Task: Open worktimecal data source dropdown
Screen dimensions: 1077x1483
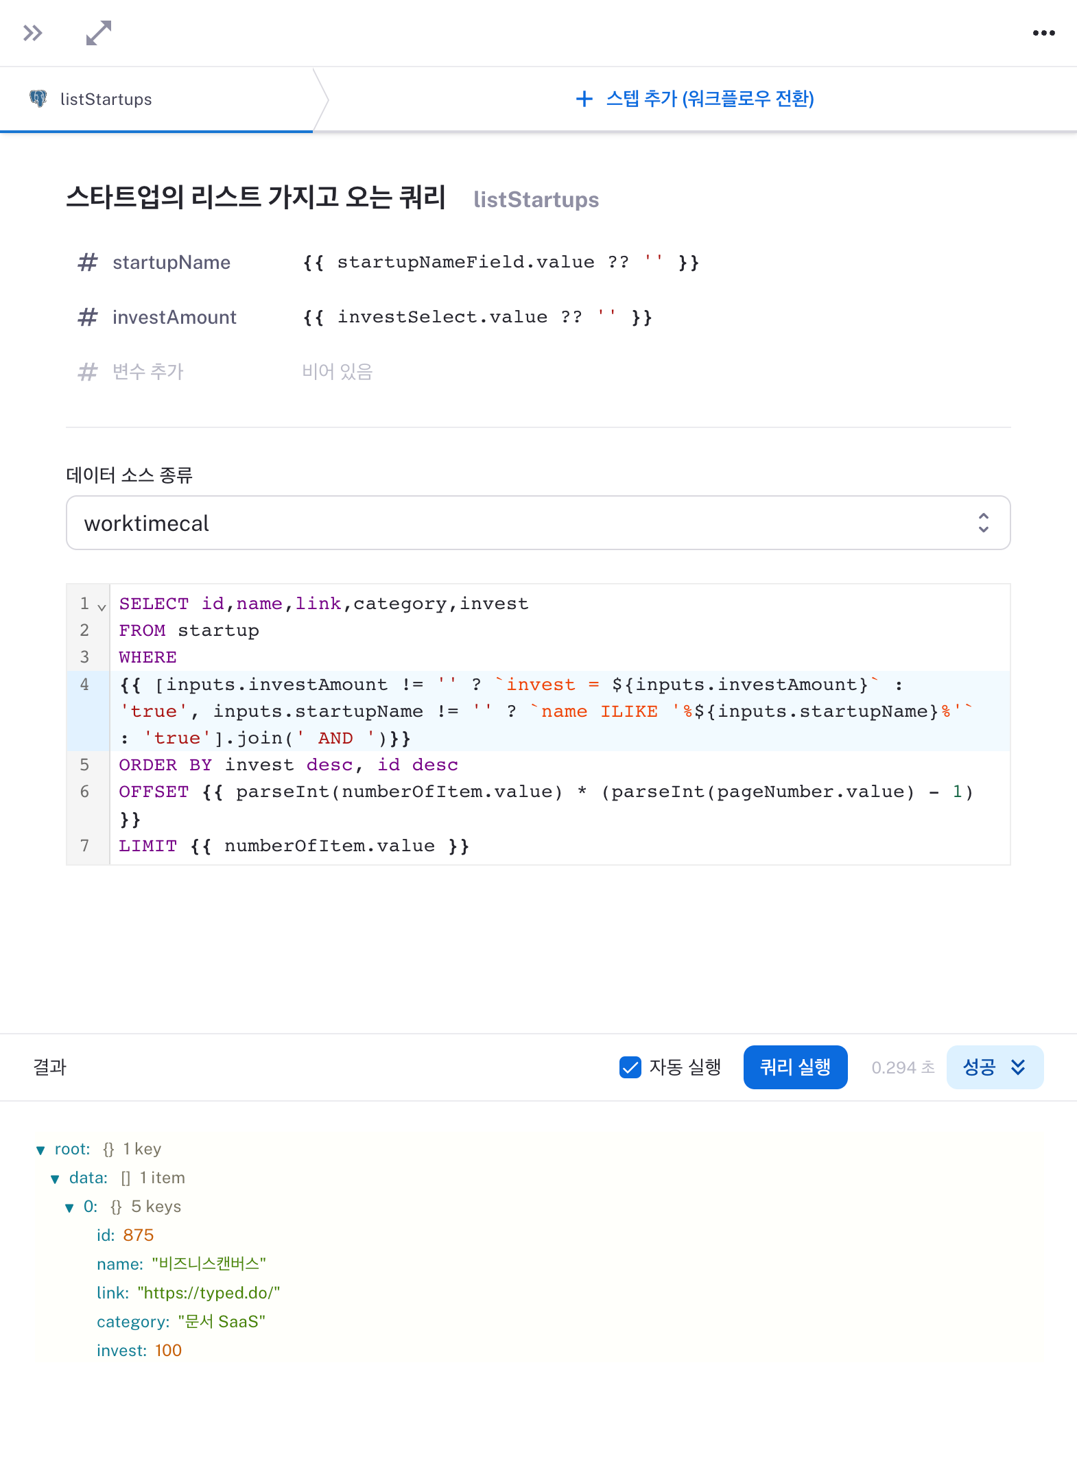Action: click(538, 523)
